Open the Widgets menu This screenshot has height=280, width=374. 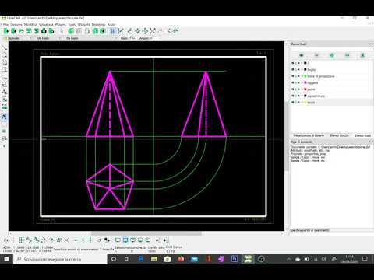click(83, 25)
